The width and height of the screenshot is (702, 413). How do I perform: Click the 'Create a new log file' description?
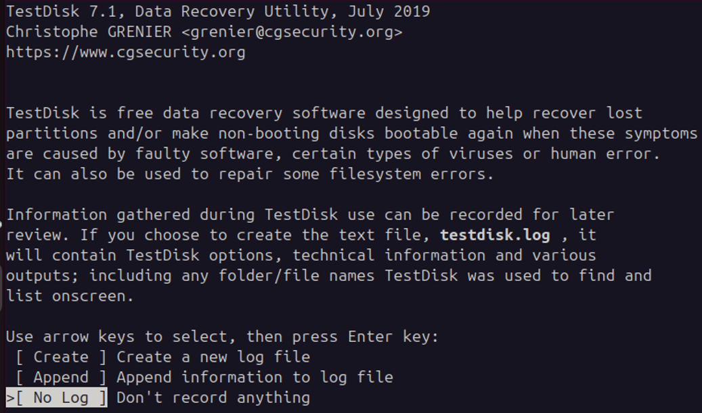pos(213,357)
